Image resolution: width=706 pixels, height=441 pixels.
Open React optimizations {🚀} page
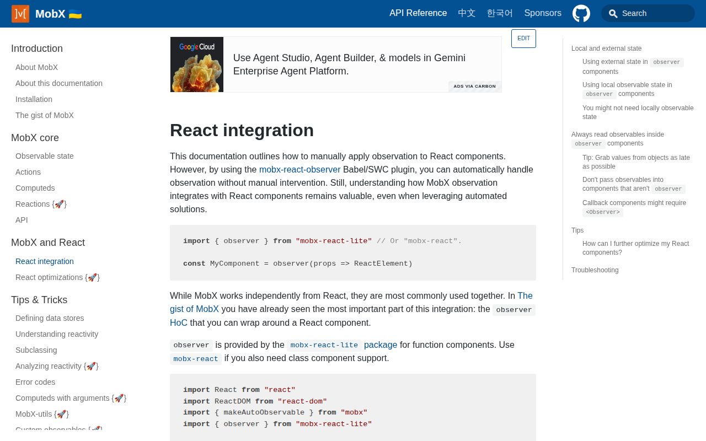coord(57,277)
